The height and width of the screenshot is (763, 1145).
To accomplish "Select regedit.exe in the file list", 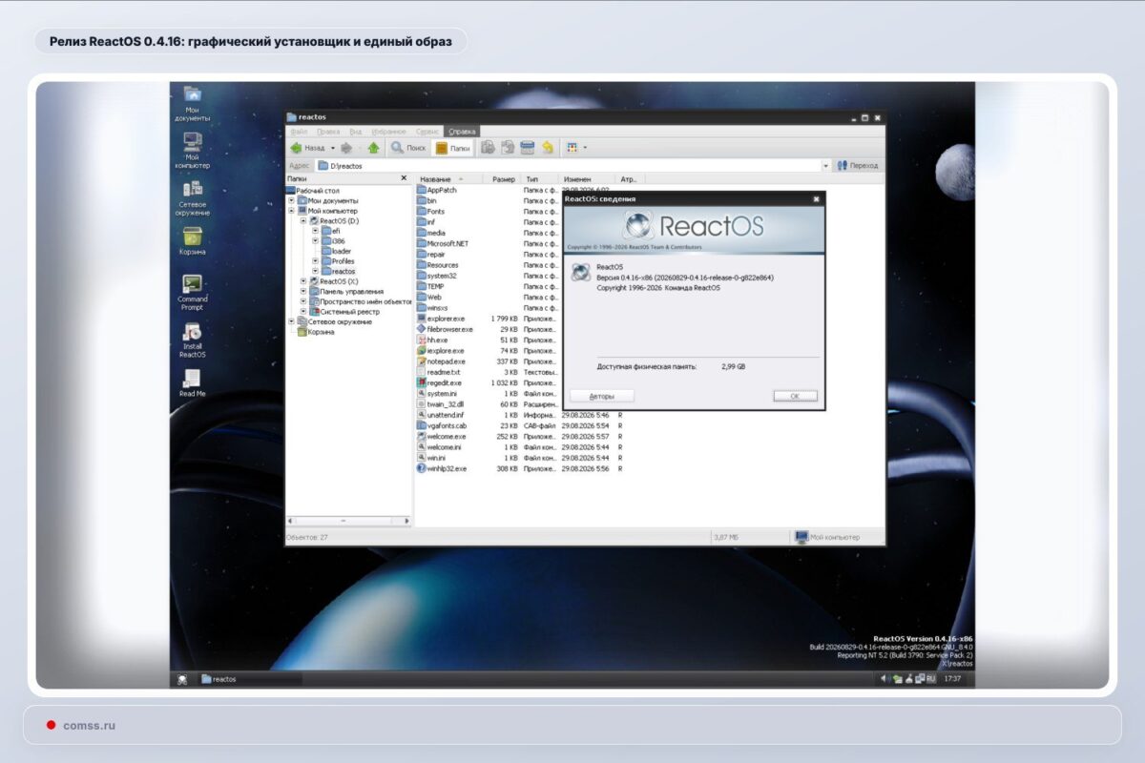I will click(x=439, y=382).
